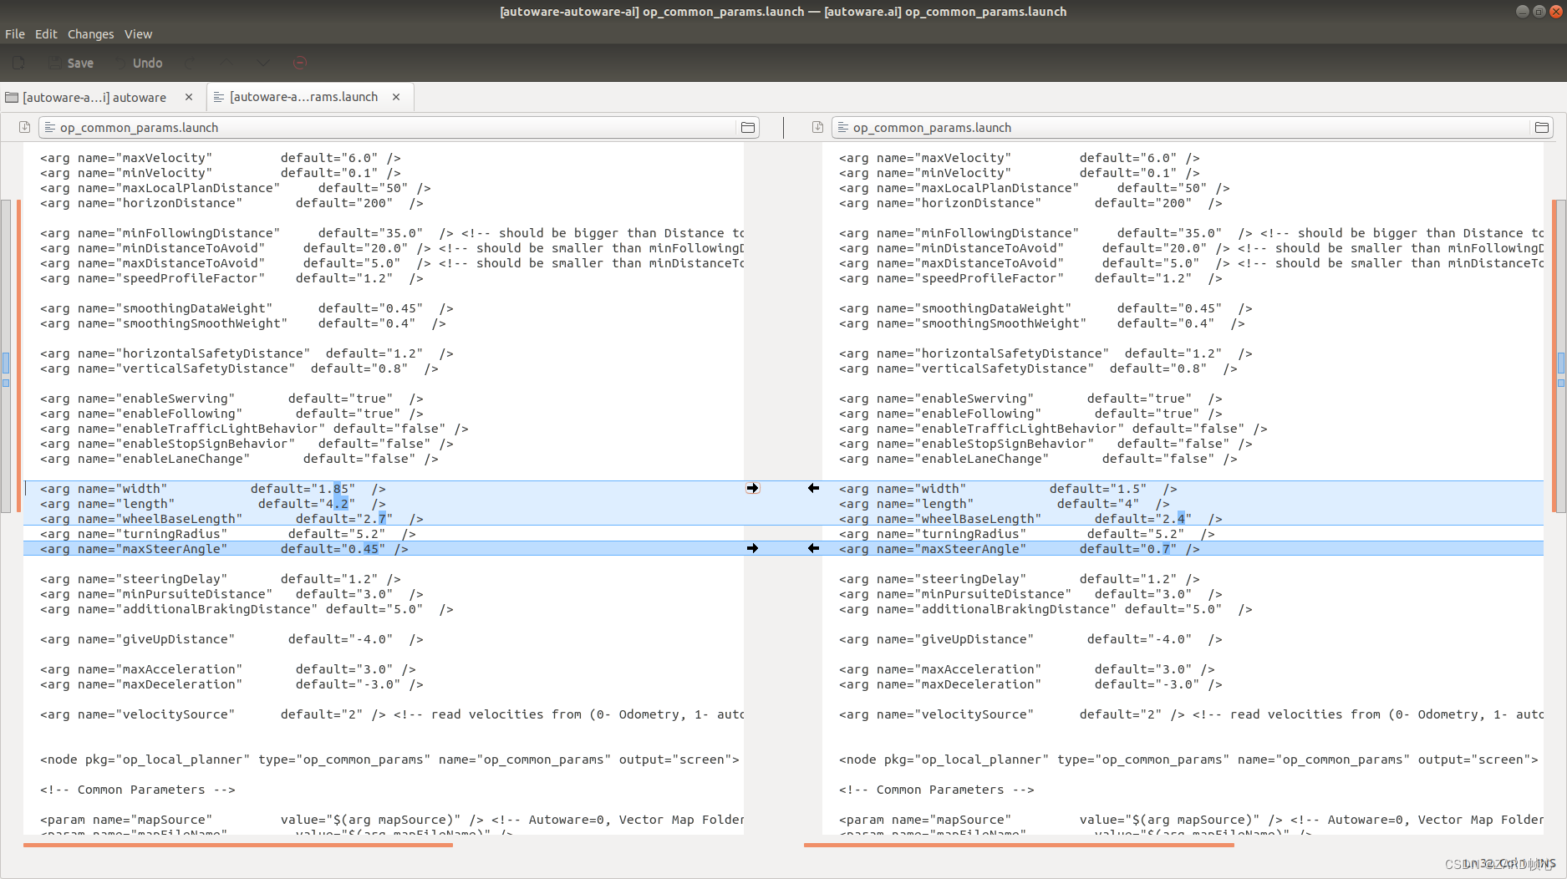The height and width of the screenshot is (879, 1567).
Task: Open left pane file chooser field
Action: click(x=399, y=127)
